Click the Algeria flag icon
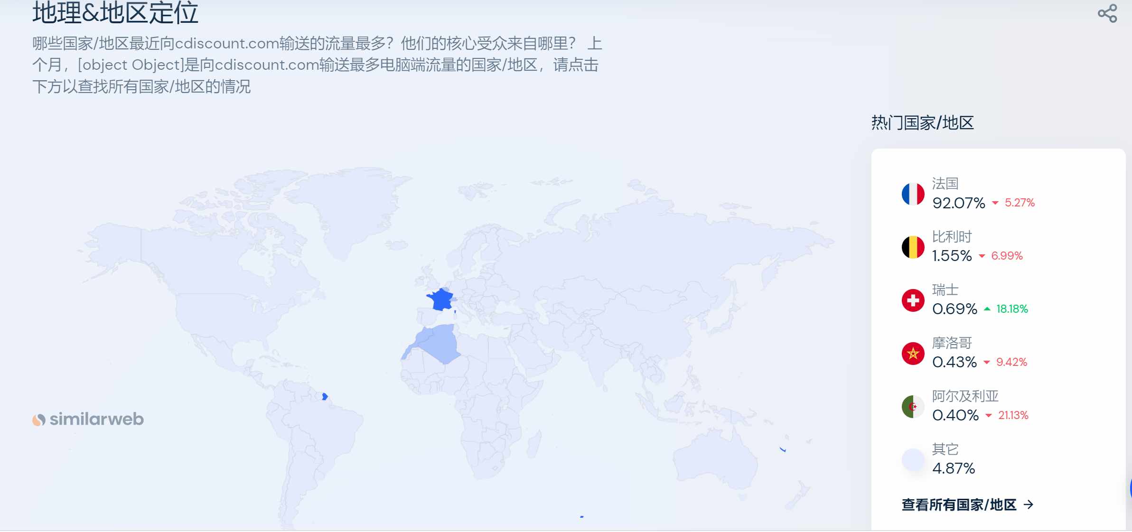The height and width of the screenshot is (532, 1132). [913, 406]
